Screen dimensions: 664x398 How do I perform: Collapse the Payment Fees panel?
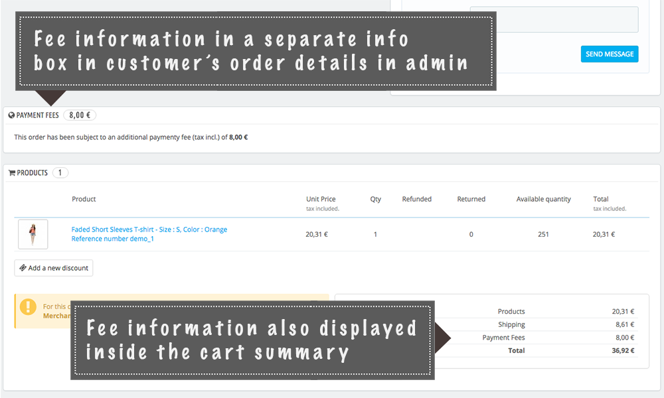(37, 115)
